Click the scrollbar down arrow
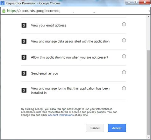This screenshot has height=140, width=151. (x=148, y=137)
